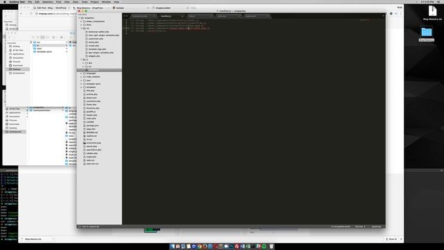Click the package.json file icon
444x250 pixels.
point(85,126)
